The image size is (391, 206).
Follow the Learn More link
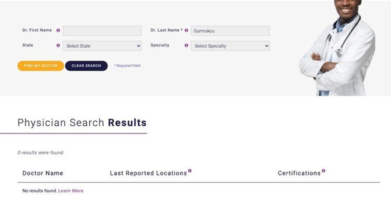point(71,191)
